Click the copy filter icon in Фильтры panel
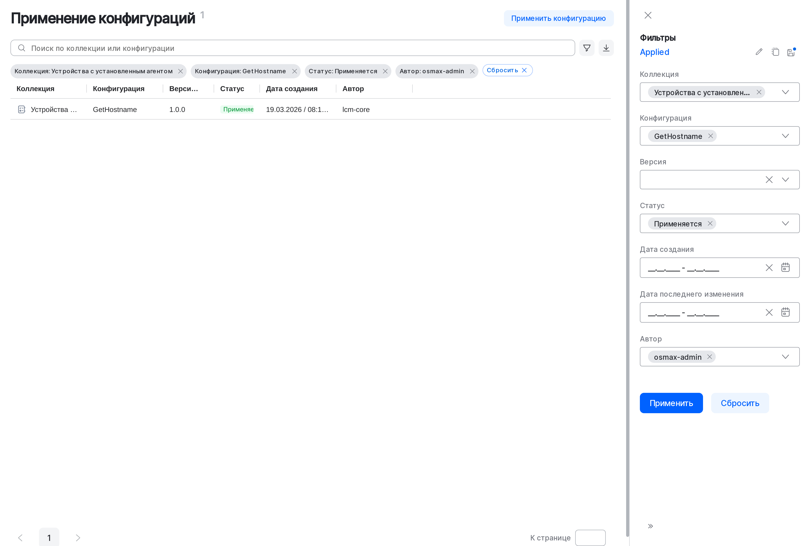This screenshot has height=546, width=812. click(x=775, y=52)
